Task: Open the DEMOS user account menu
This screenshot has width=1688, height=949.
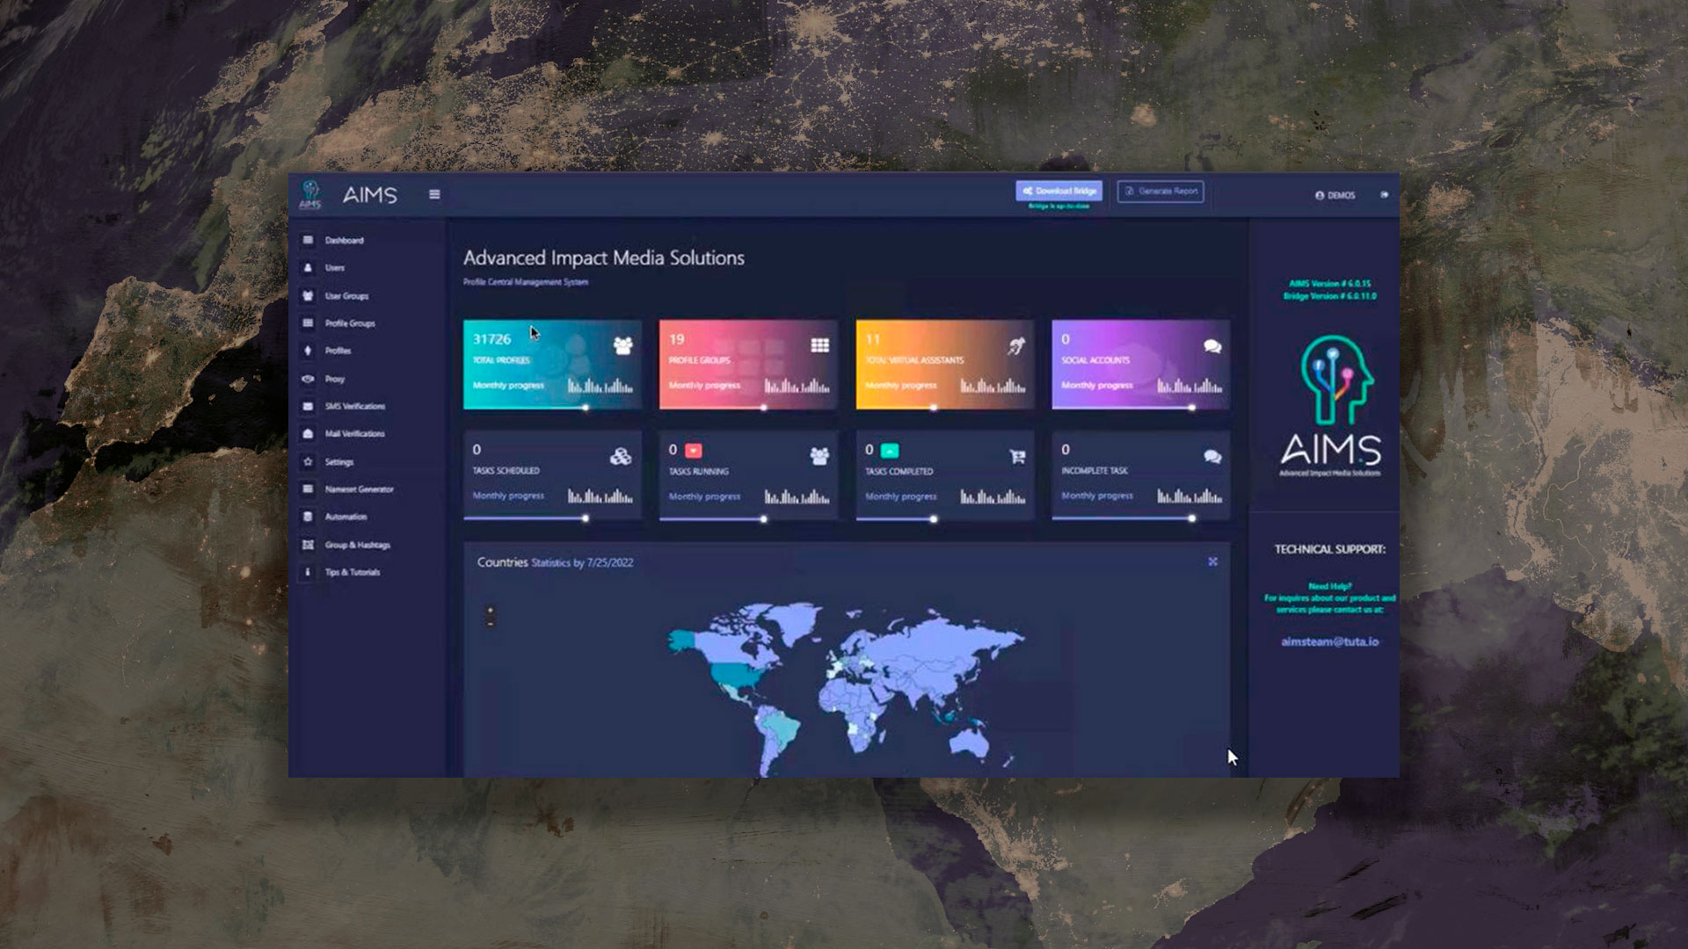Action: tap(1335, 195)
